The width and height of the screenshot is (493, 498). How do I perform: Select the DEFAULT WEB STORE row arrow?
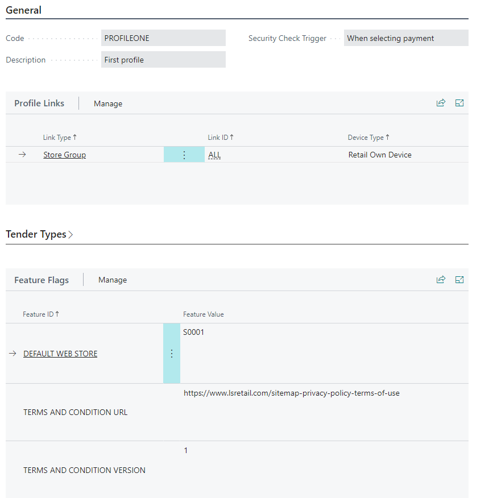[x=13, y=354]
